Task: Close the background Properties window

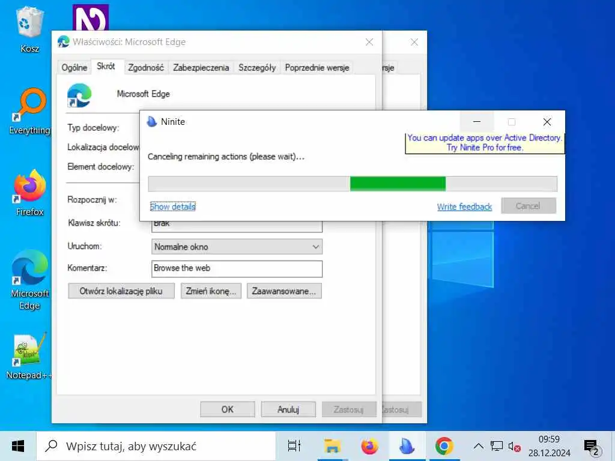Action: tap(414, 42)
